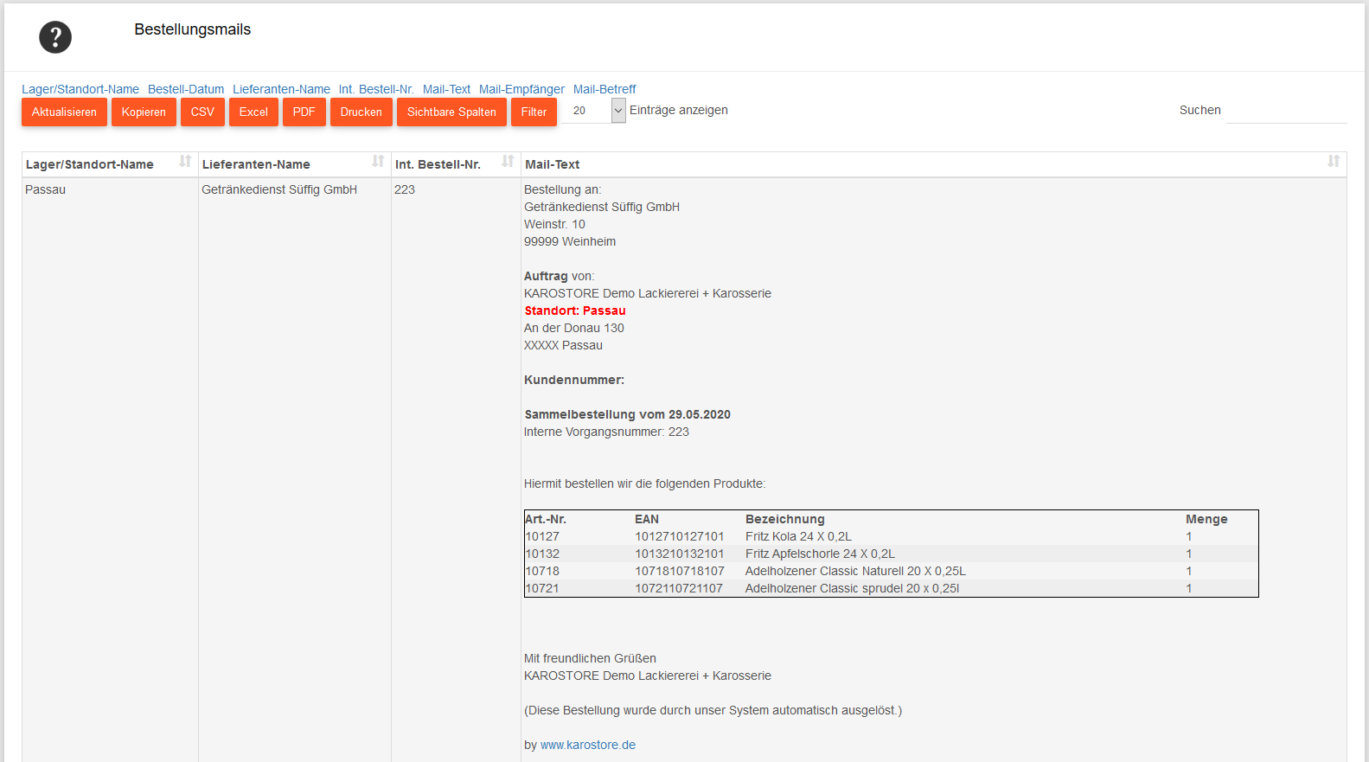Sort by Lager/Standort-Name column arrows

point(184,162)
